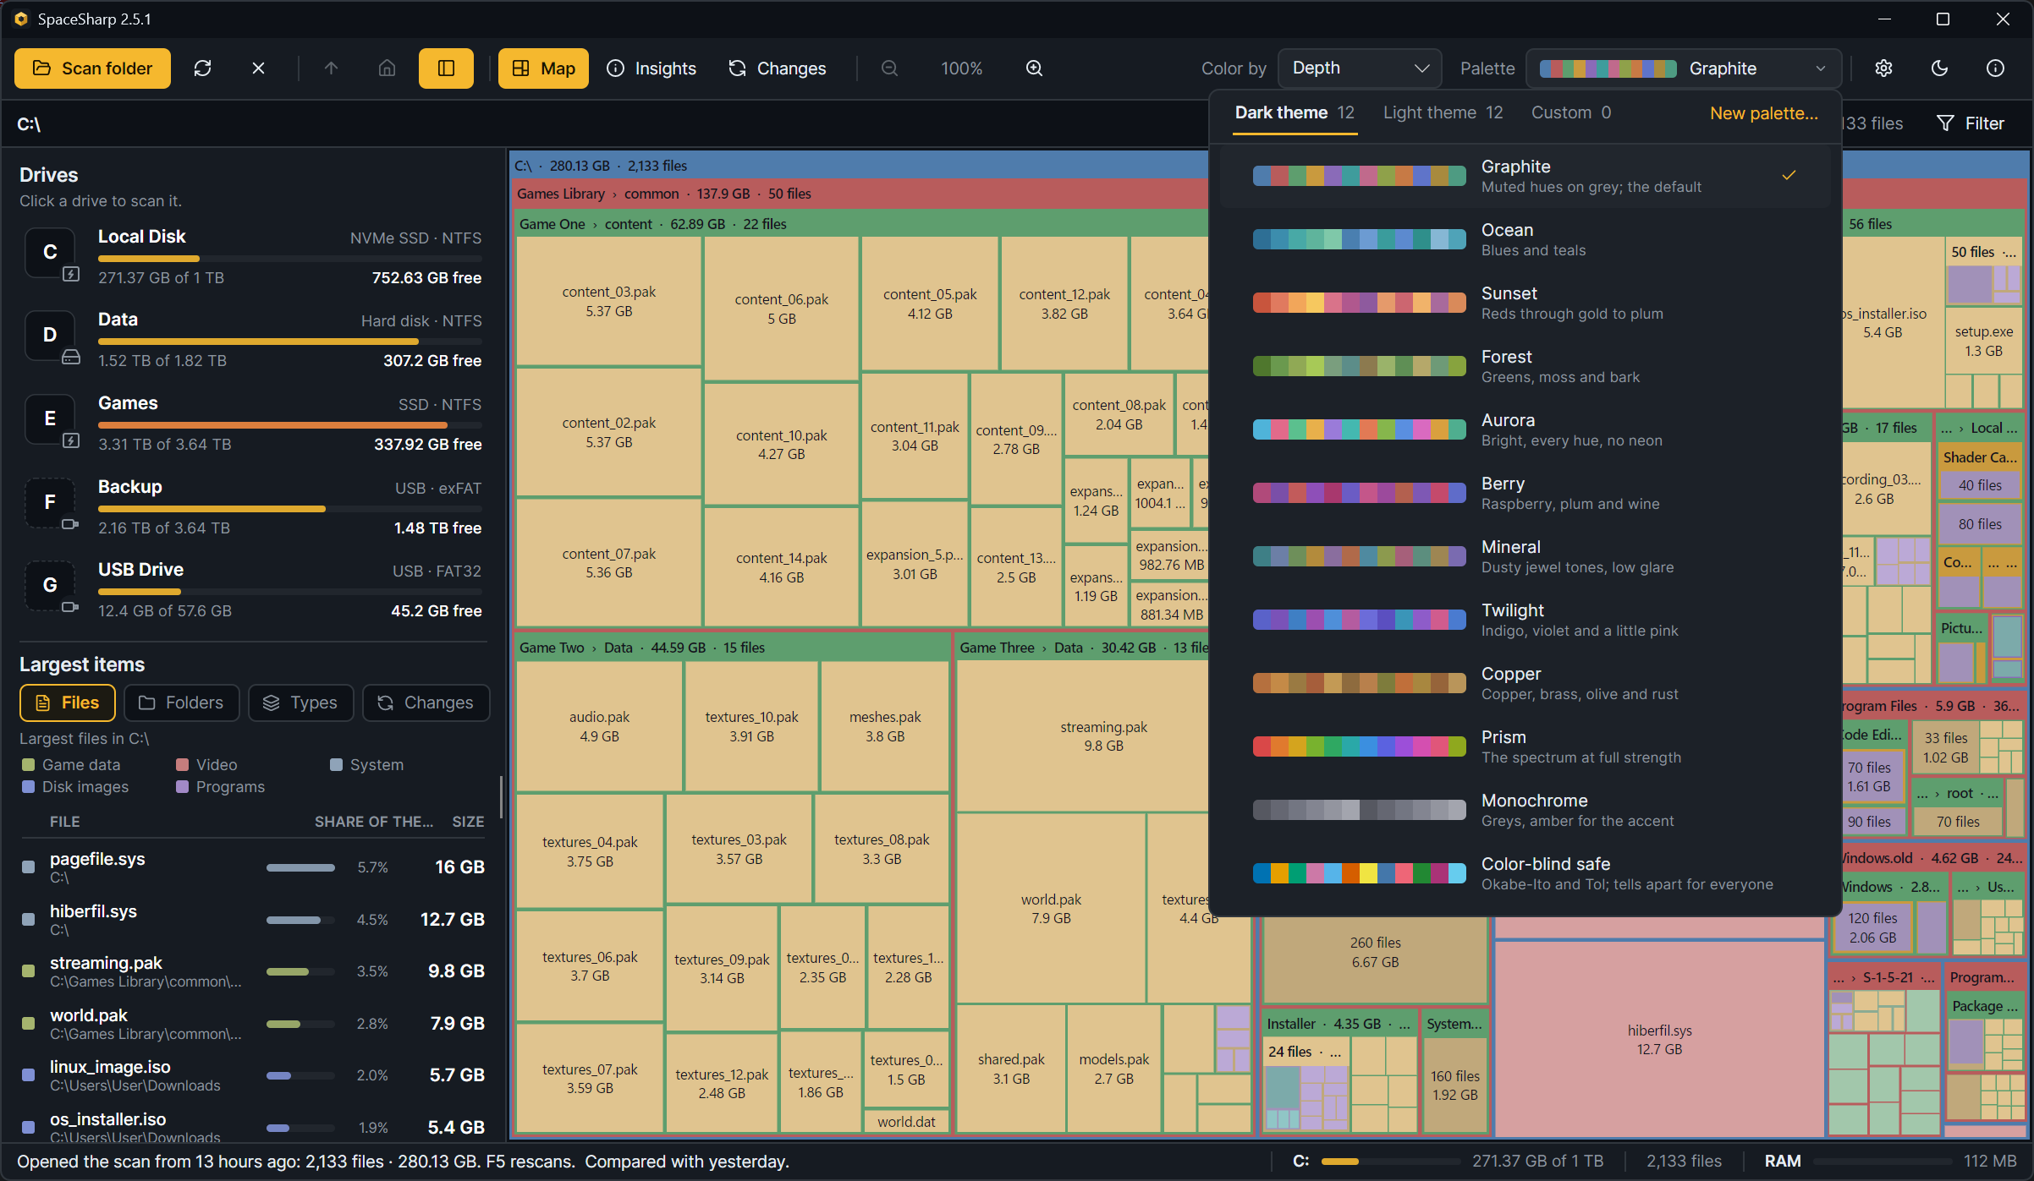This screenshot has height=1181, width=2034.
Task: Select the Color-blind safe palette
Action: click(x=1525, y=873)
